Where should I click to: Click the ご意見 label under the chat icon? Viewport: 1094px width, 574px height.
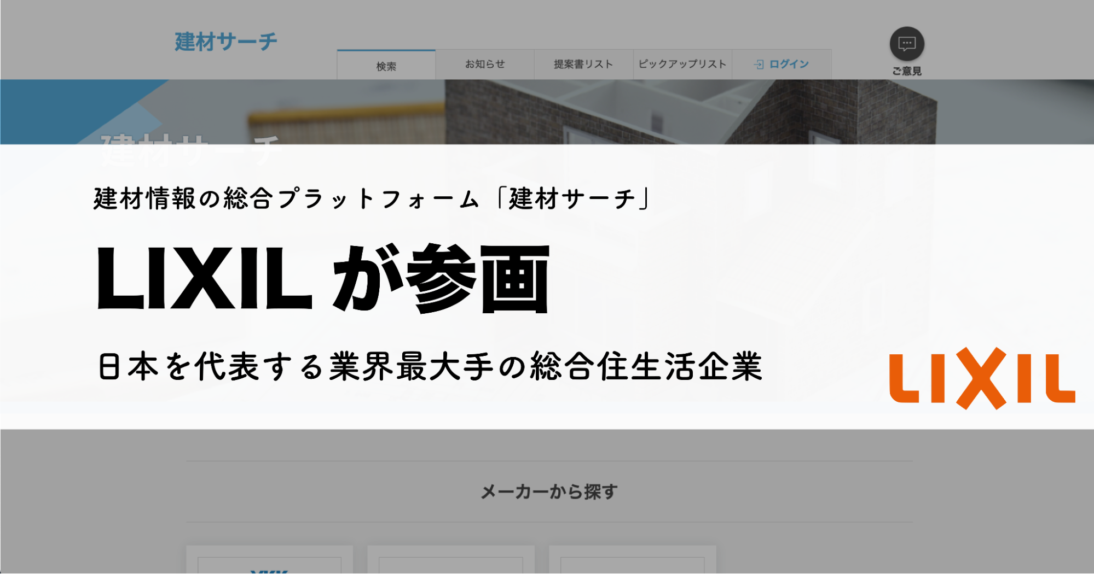[x=907, y=71]
